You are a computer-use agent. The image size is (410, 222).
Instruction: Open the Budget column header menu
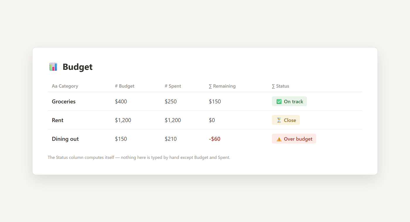point(125,86)
